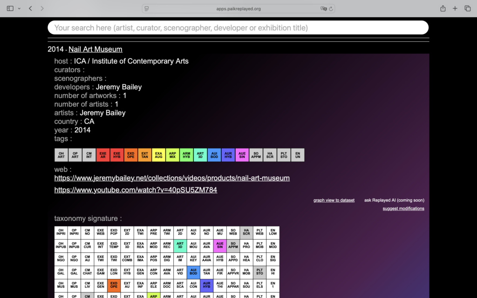Click the page reader icon in address bar
477x298 pixels.
point(147,8)
